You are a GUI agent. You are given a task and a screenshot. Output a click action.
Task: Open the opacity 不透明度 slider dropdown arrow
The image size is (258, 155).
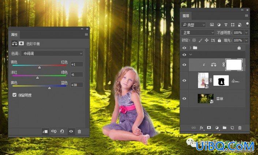coord(247,33)
